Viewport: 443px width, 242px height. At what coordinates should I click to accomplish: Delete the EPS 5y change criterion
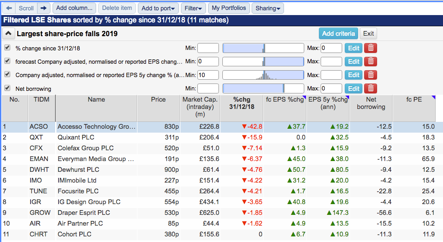pyautogui.click(x=371, y=75)
